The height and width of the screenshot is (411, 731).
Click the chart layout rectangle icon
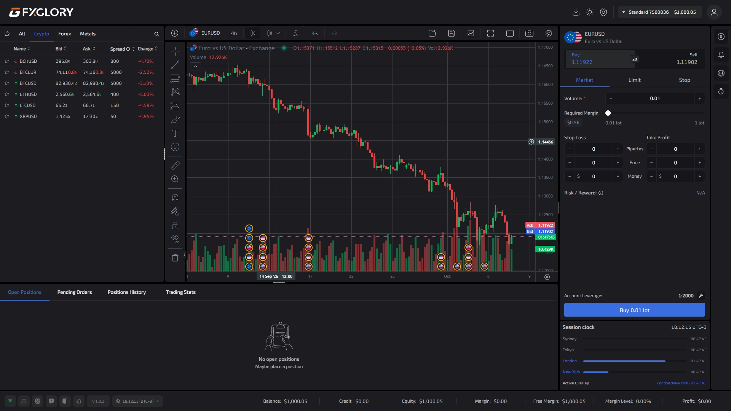point(510,33)
